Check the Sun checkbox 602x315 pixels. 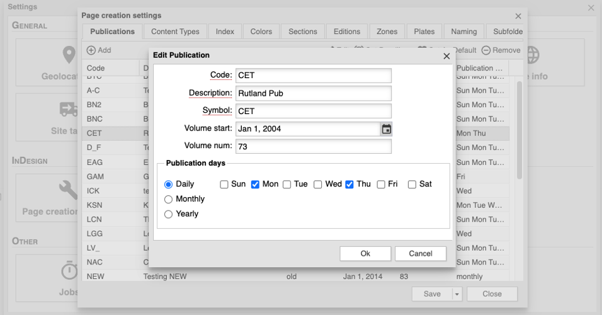click(224, 185)
